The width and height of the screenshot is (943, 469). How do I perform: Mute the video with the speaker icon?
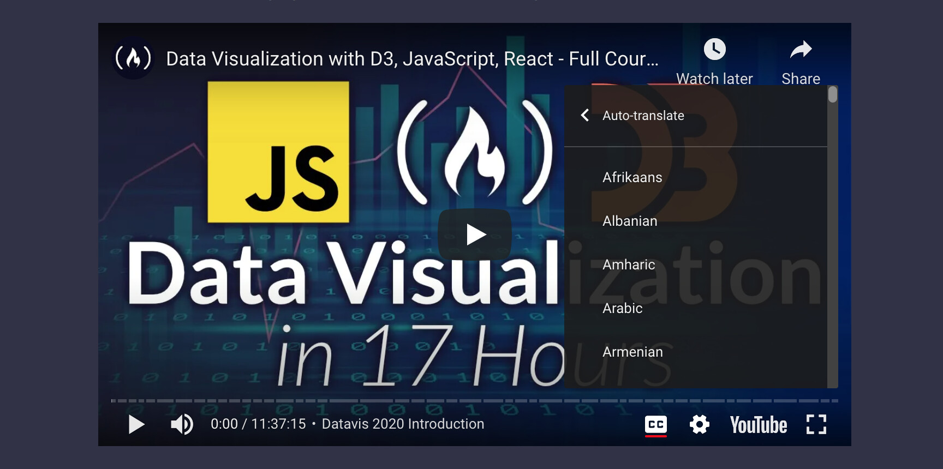[x=182, y=424]
